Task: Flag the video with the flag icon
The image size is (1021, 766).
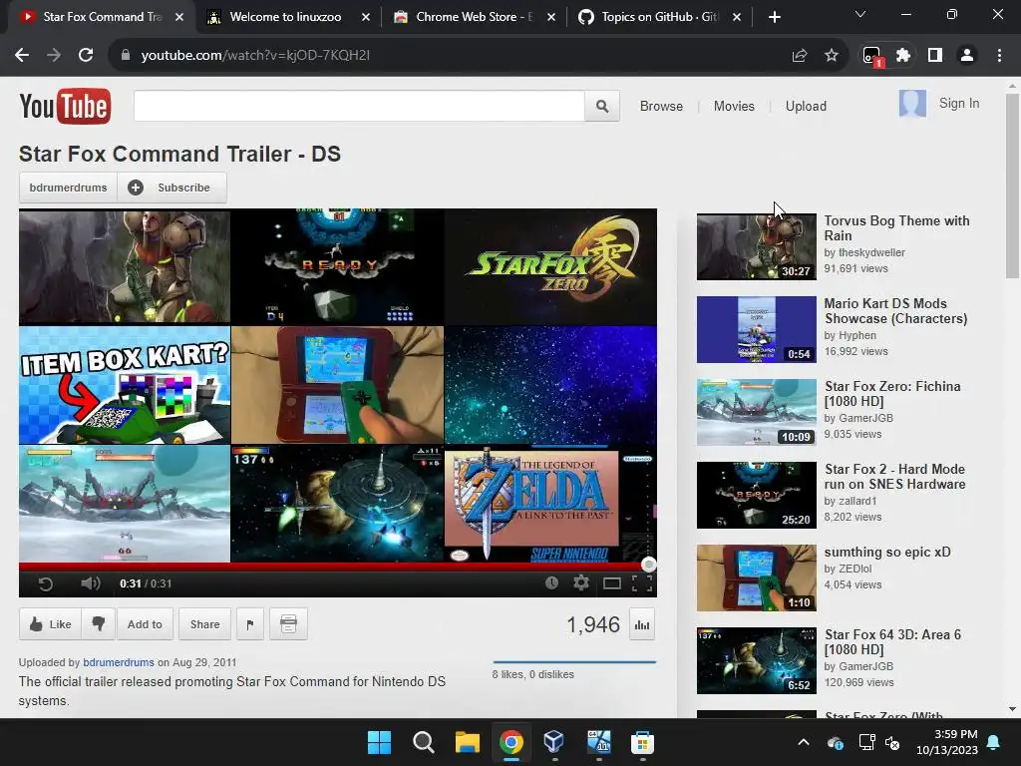Action: [250, 624]
